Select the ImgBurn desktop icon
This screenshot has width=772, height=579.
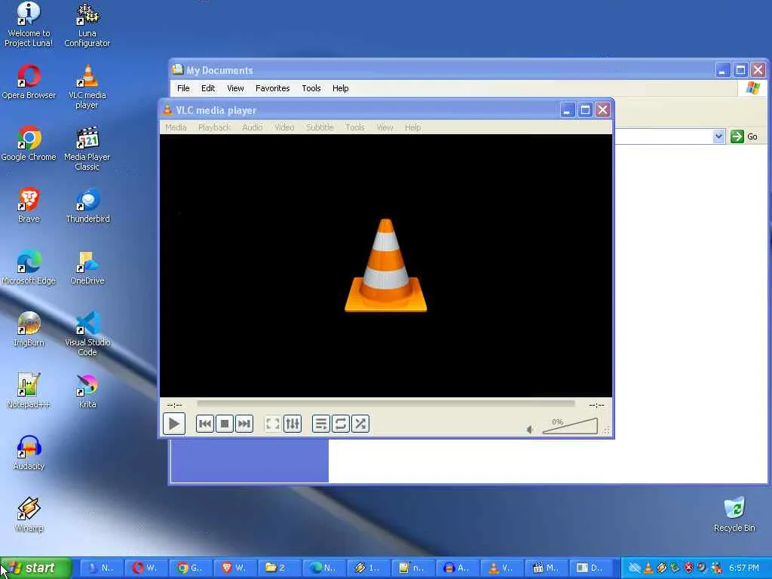(x=29, y=329)
